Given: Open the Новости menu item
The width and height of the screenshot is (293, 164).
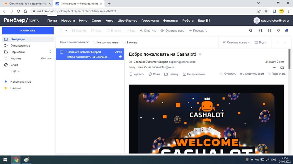Looking at the screenshot, I should point(68,20).
